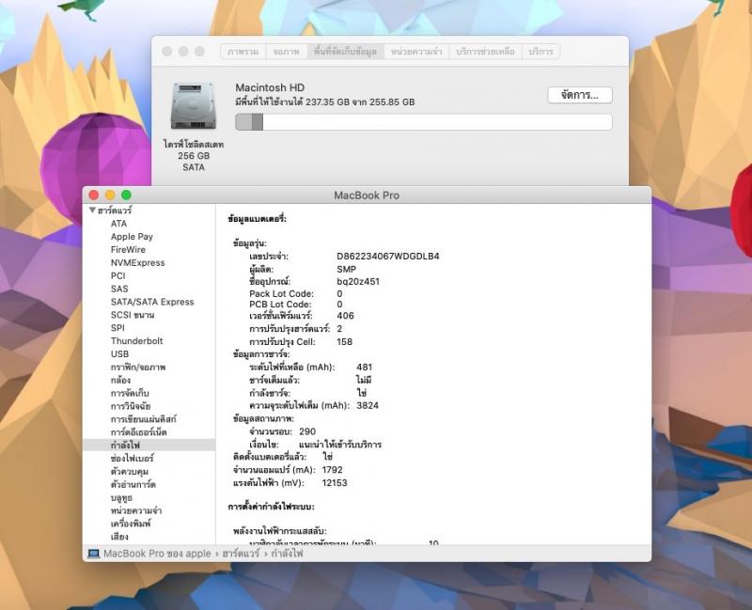Open บริการ tab in About window

pos(540,52)
